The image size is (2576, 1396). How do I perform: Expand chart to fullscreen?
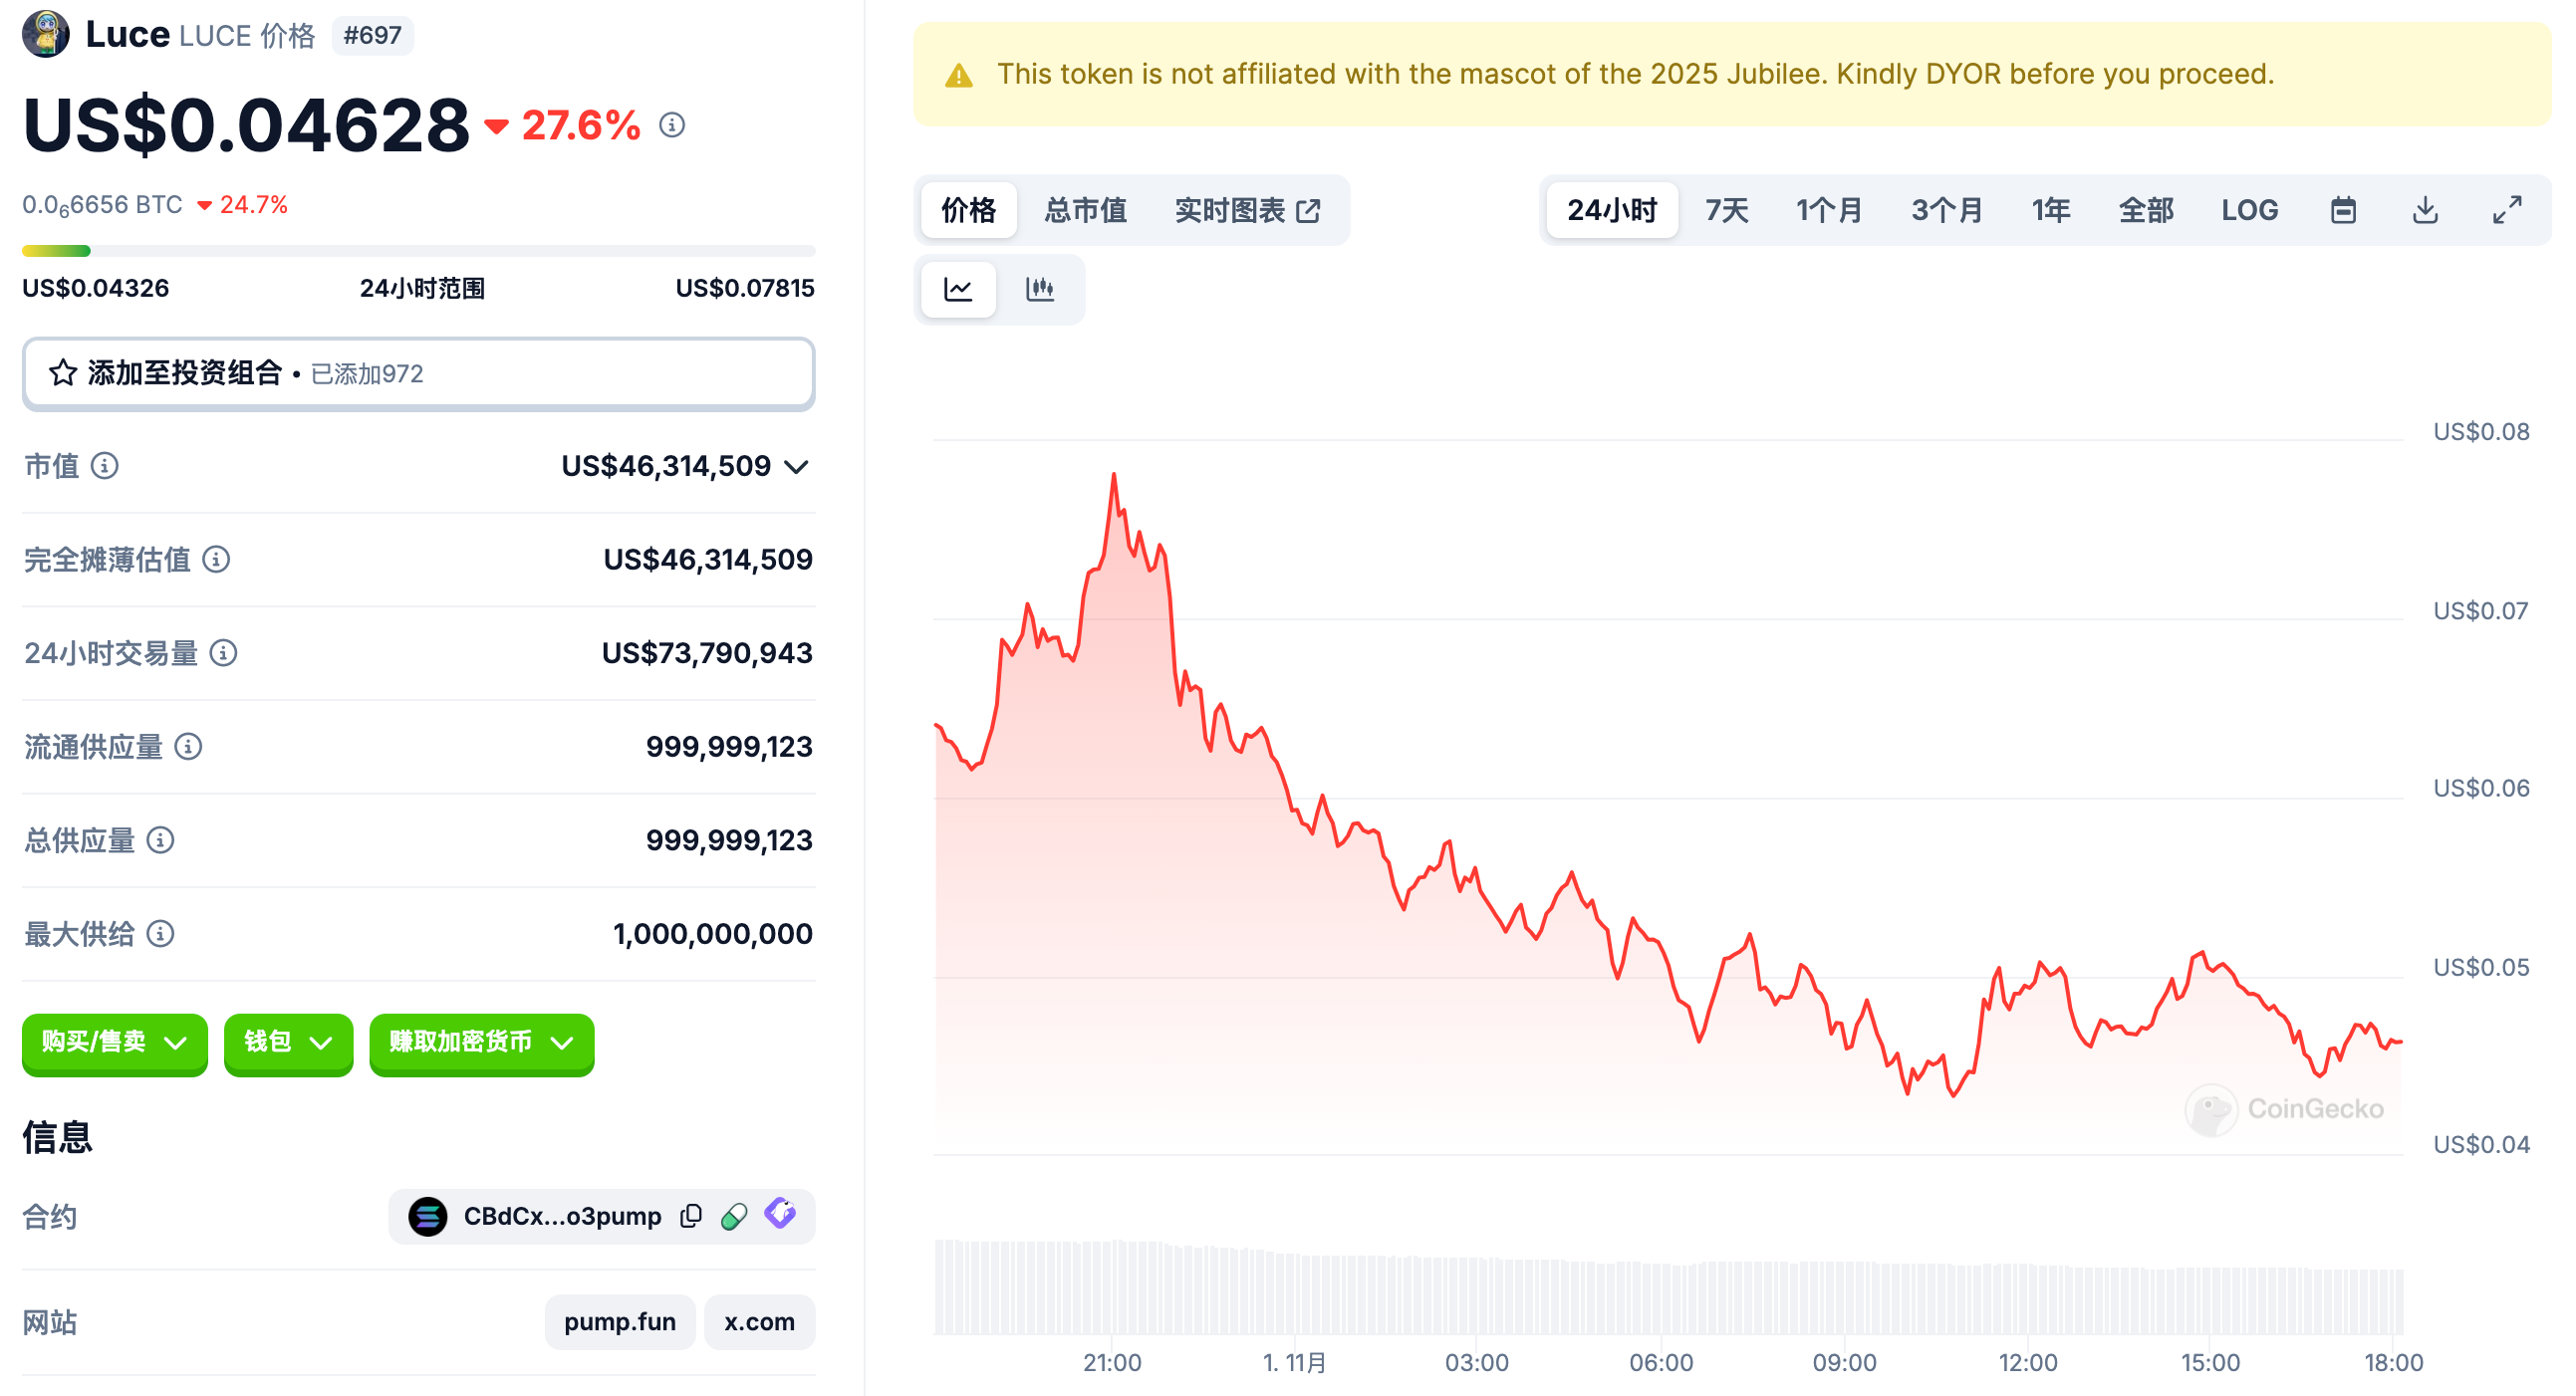[2506, 210]
